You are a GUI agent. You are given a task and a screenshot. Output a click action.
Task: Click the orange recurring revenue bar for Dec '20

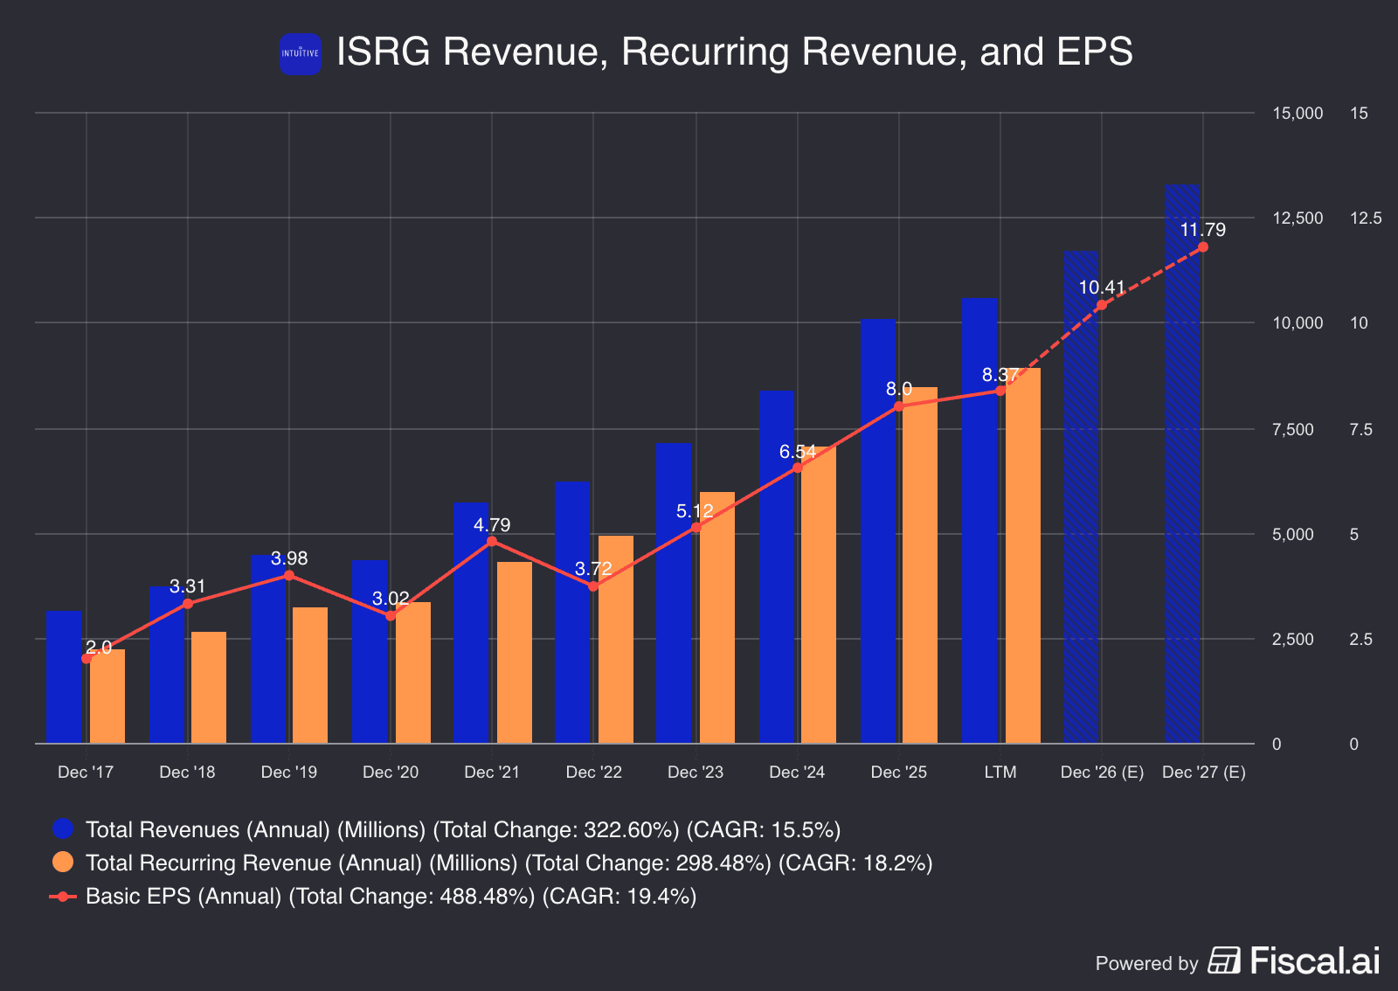click(413, 673)
